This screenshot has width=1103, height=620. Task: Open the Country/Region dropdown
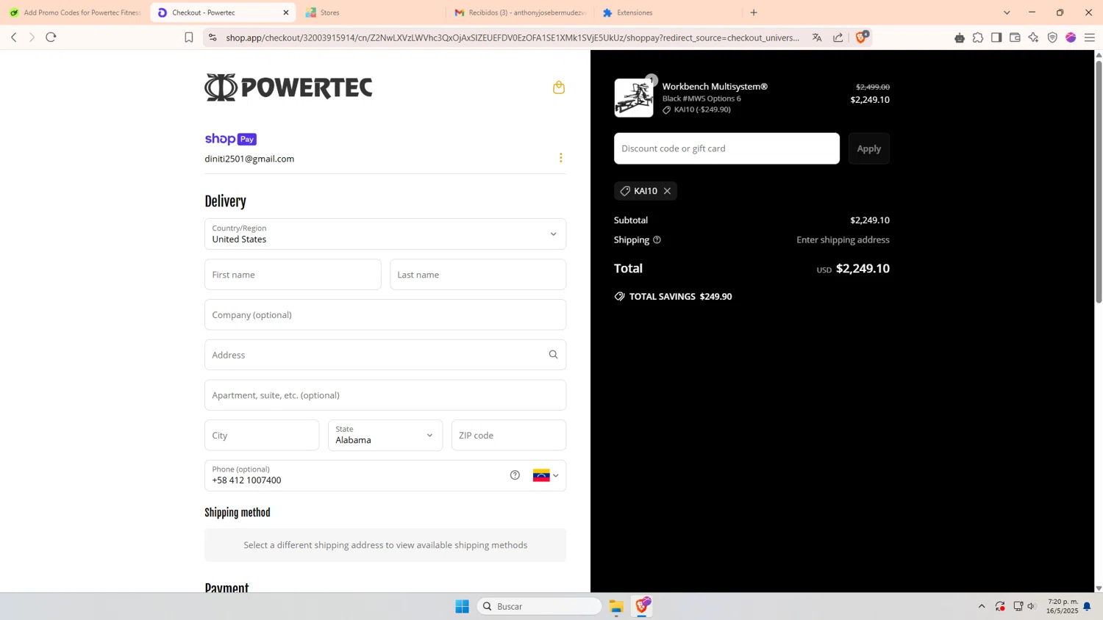pos(385,234)
